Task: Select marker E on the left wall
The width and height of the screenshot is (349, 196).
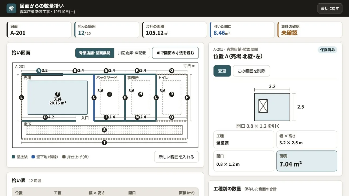Action: (22, 97)
